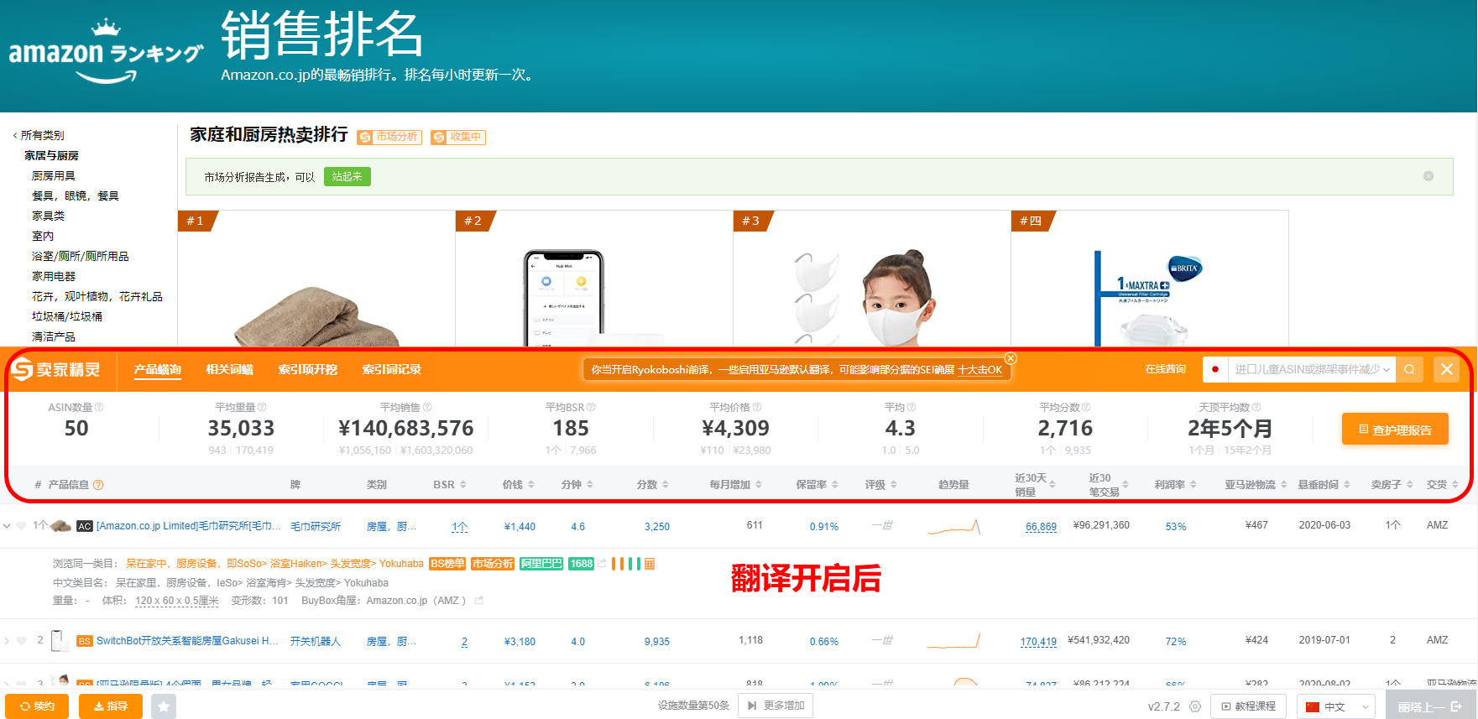Click the 查护理报告 orange button
Screen dimensions: 1478x719
(x=1395, y=430)
